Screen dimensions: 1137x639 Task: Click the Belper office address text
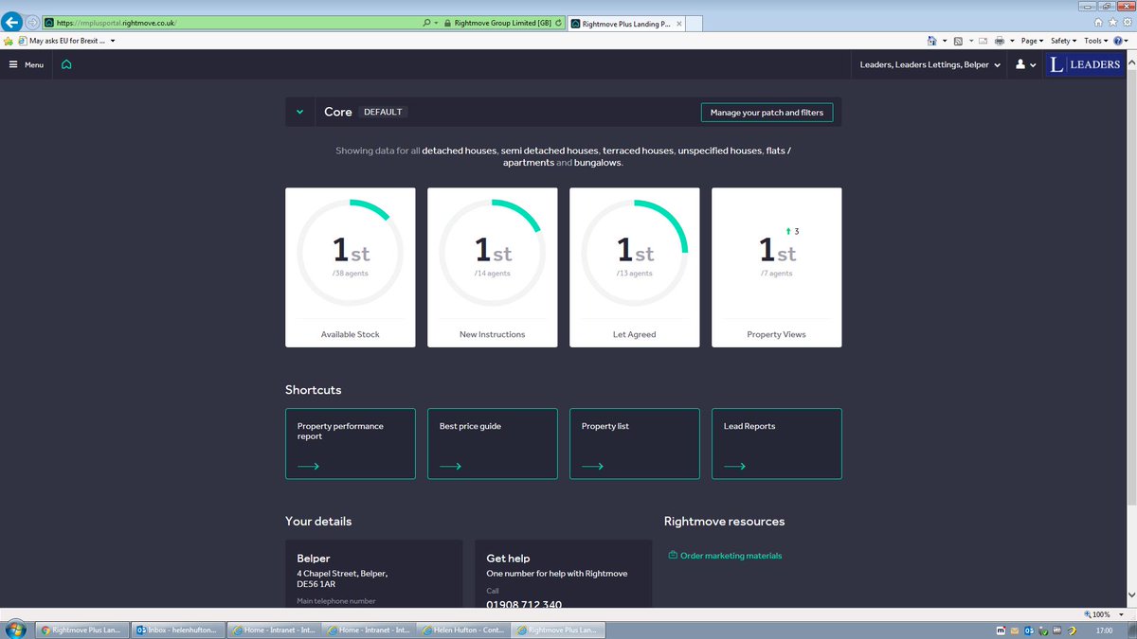(x=342, y=578)
